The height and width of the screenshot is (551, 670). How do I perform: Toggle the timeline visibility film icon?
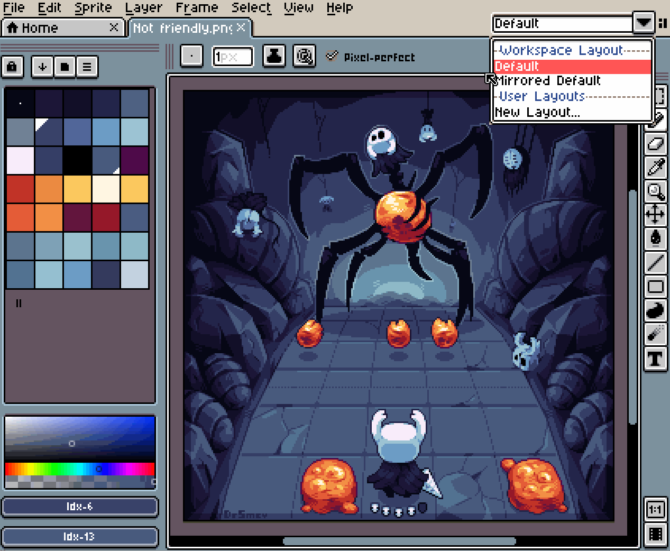(x=655, y=534)
